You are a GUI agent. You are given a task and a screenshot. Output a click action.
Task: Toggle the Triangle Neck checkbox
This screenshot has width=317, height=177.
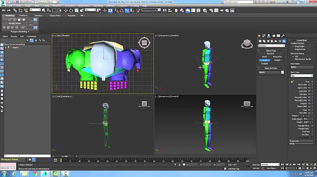pyautogui.click(x=312, y=128)
